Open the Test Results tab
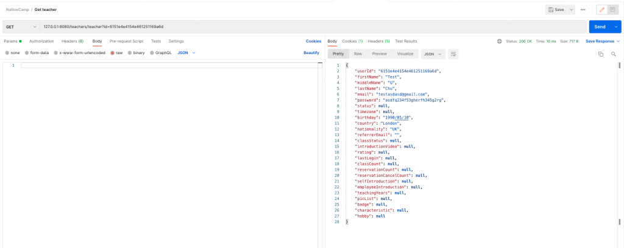This screenshot has height=248, width=624. pyautogui.click(x=406, y=41)
